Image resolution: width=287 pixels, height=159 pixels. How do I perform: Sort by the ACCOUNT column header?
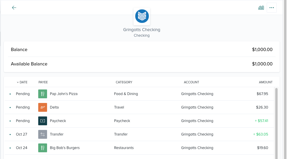(x=191, y=82)
